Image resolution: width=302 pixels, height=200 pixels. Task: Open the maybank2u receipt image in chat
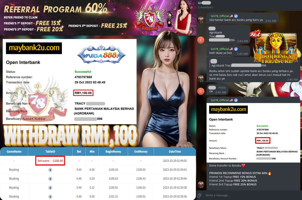coord(253,133)
